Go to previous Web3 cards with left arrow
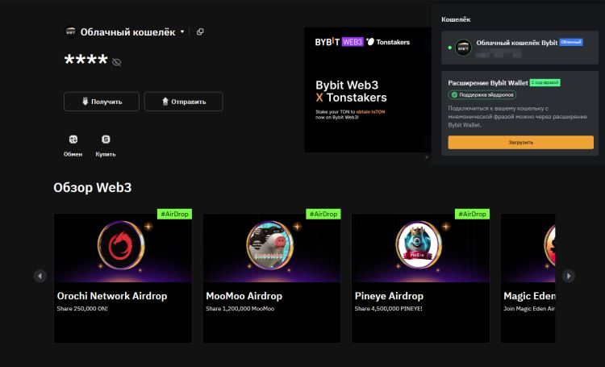 click(40, 276)
